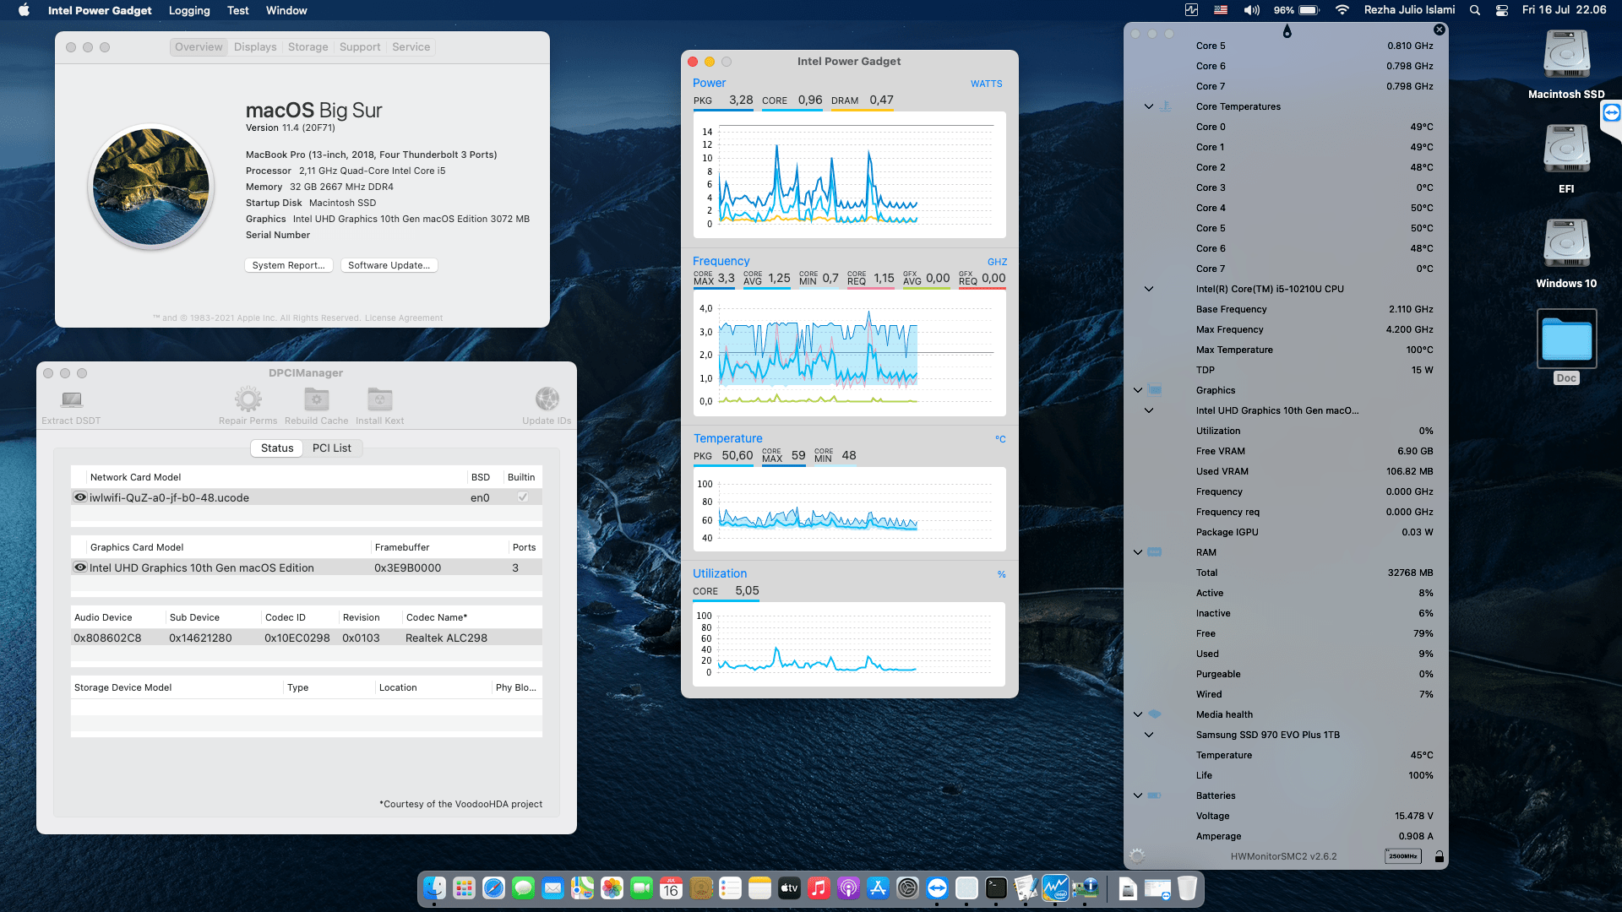Click the volume icon in menu bar

point(1251,10)
